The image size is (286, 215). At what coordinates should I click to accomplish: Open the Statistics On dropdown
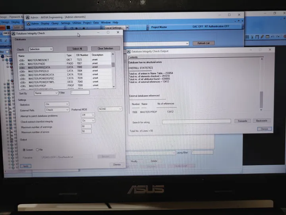tap(57, 104)
